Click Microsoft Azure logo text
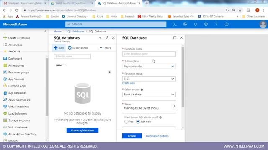The image size is (268, 150). [15, 24]
